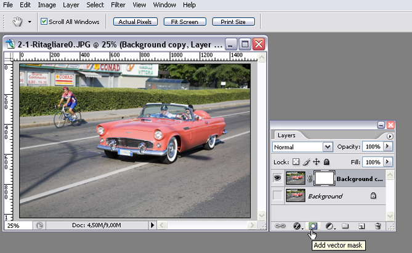This screenshot has width=412, height=253.
Task: Hide the Background copy layer
Action: (x=278, y=179)
